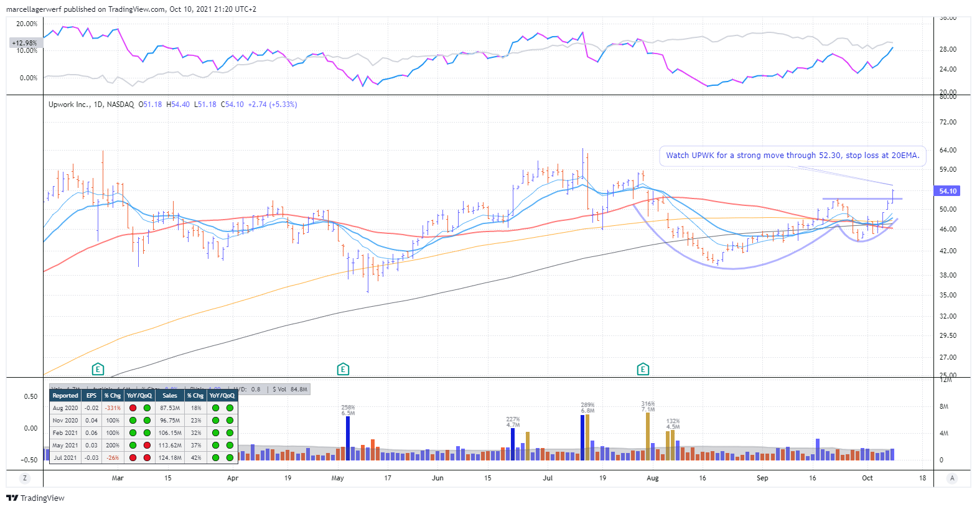Screen dimensions: 977x509
Task: Click the Reported column header
Action: pos(65,396)
